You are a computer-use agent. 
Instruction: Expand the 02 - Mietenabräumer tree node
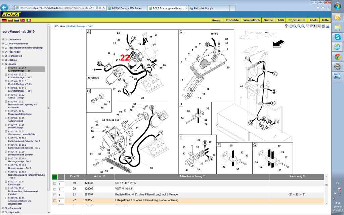[3, 44]
